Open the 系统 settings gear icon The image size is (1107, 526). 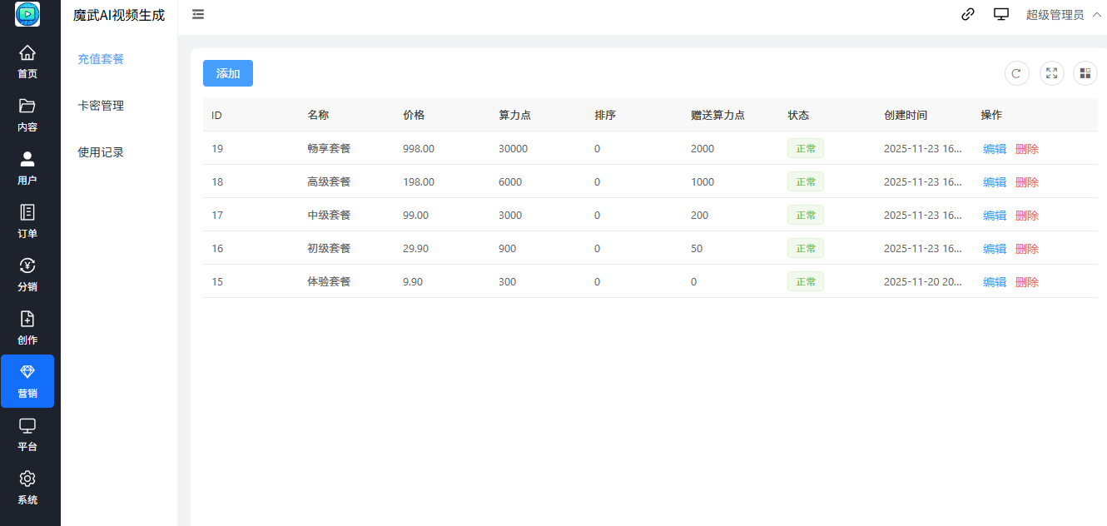click(x=27, y=479)
